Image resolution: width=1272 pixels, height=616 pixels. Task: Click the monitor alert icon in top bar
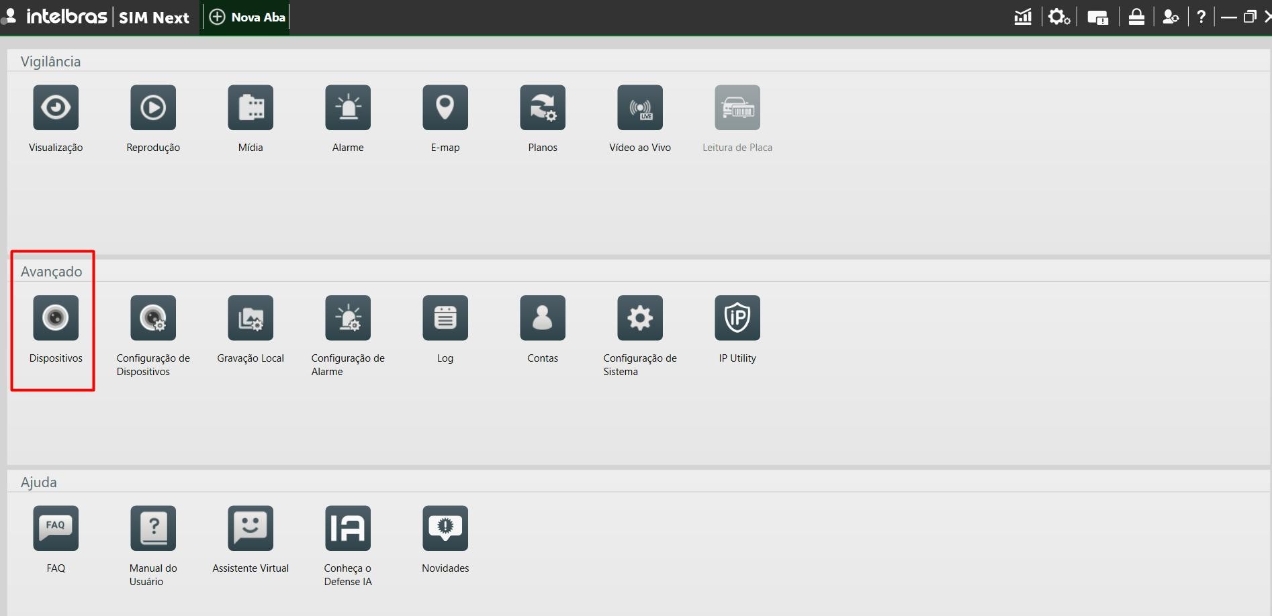1097,17
